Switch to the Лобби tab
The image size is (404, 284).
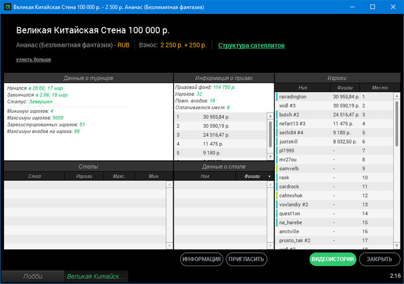(x=33, y=276)
